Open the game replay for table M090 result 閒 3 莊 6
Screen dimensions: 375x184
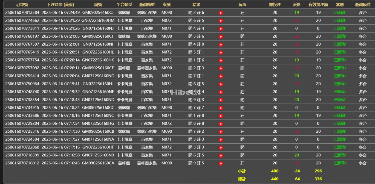[221, 36]
